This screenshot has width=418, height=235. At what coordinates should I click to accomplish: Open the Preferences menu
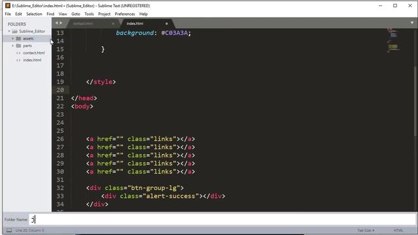[125, 14]
